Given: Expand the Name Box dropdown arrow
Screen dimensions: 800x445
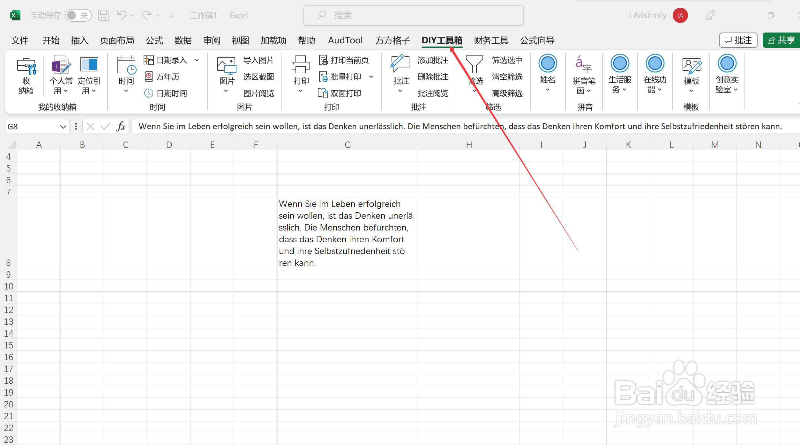Looking at the screenshot, I should [x=63, y=127].
